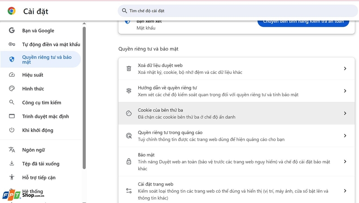Open Tự động điền và mật khẩu section
359x203 pixels.
tap(51, 44)
